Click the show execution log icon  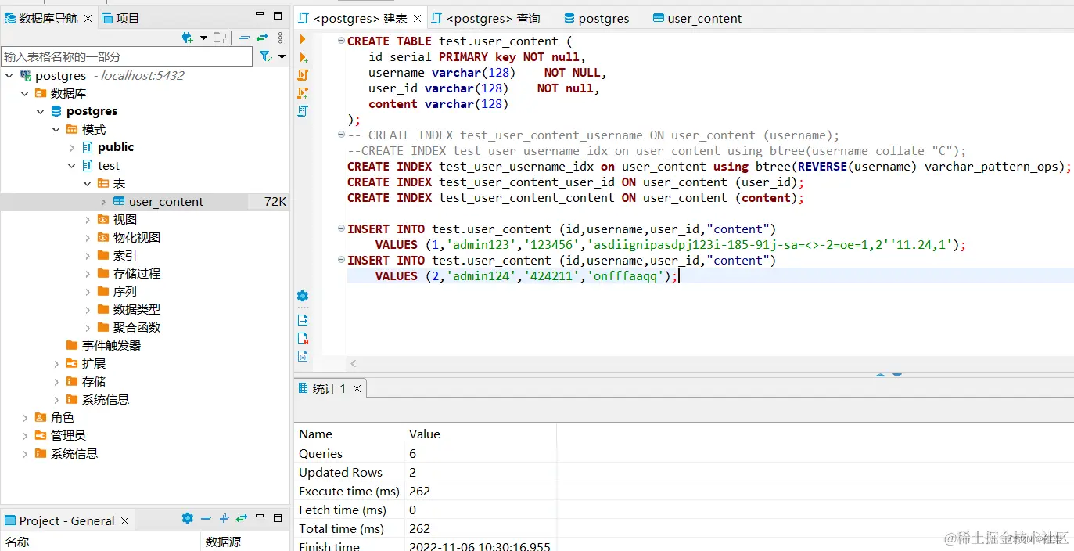pyautogui.click(x=303, y=338)
